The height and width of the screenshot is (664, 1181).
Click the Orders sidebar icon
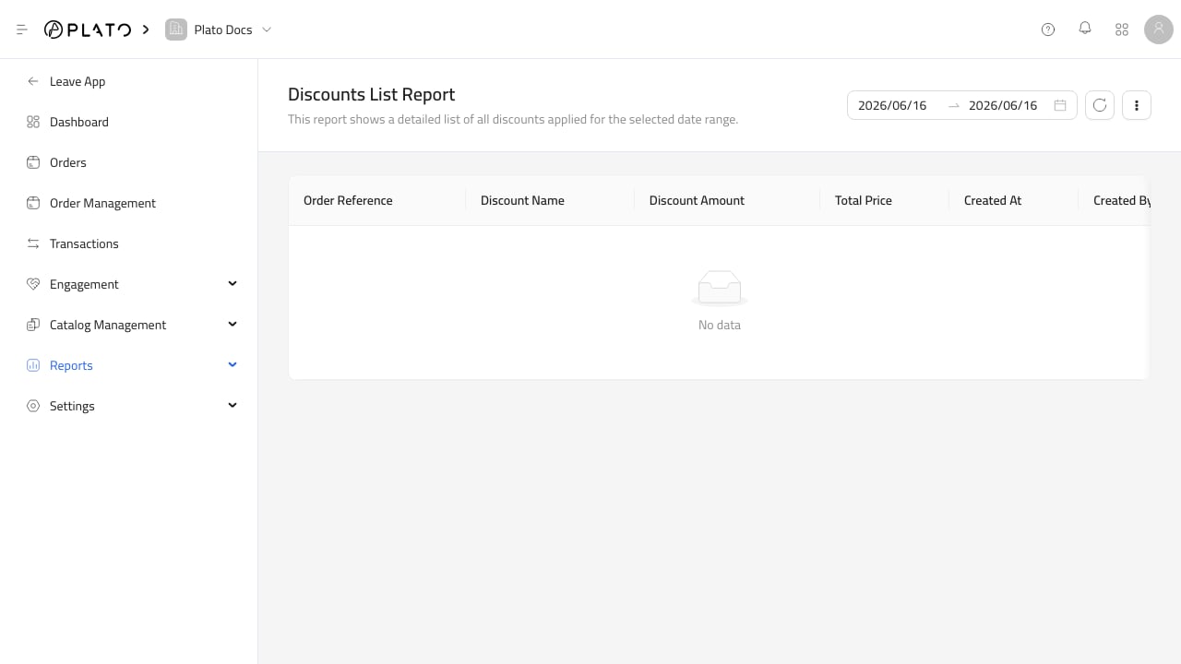(33, 162)
